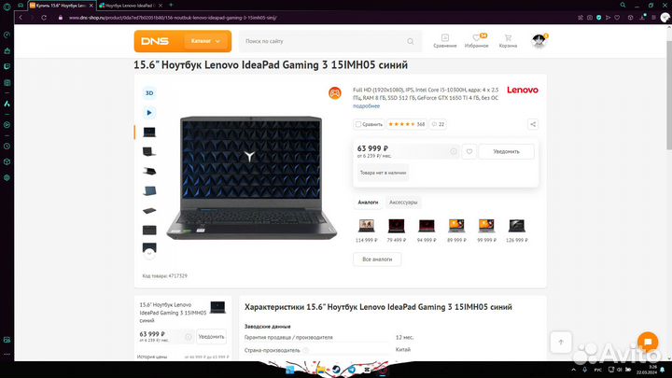Open the Корзина cart icon
Image resolution: width=672 pixels, height=378 pixels.
tap(508, 41)
